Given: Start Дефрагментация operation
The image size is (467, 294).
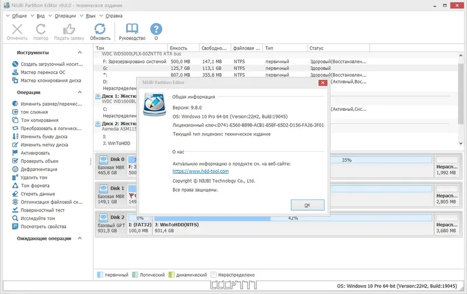Looking at the screenshot, I should [34, 169].
